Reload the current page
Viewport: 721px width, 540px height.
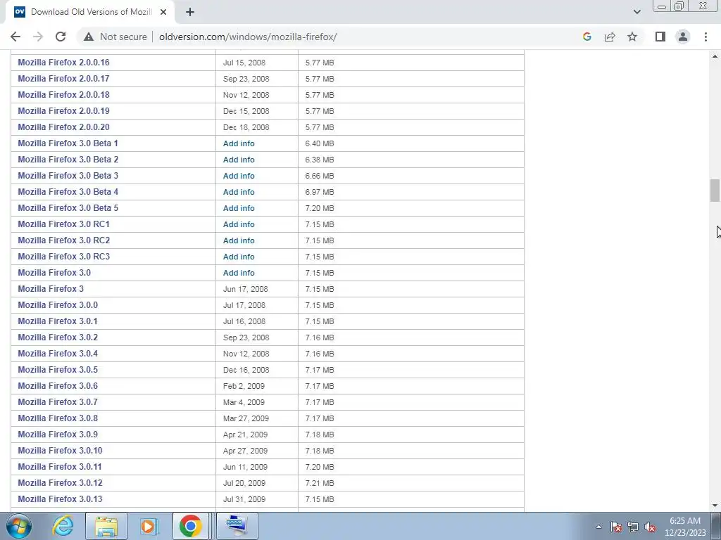point(61,37)
